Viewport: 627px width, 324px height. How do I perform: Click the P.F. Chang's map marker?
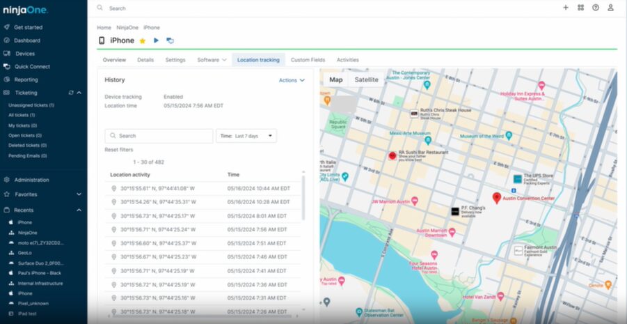(455, 211)
